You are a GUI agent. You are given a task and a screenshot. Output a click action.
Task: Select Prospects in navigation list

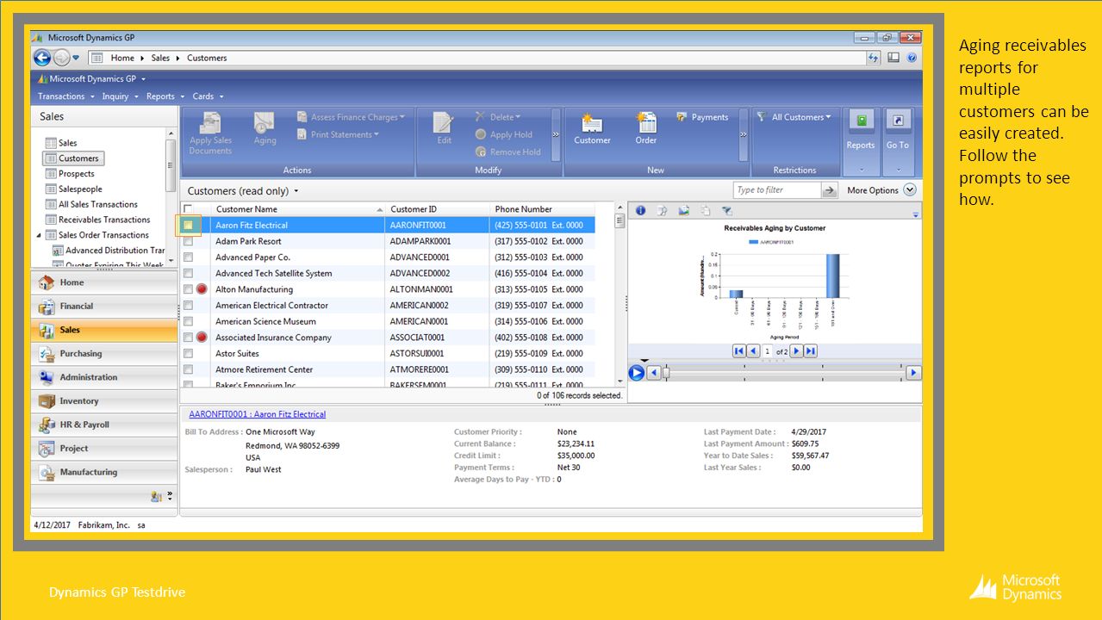tap(76, 174)
